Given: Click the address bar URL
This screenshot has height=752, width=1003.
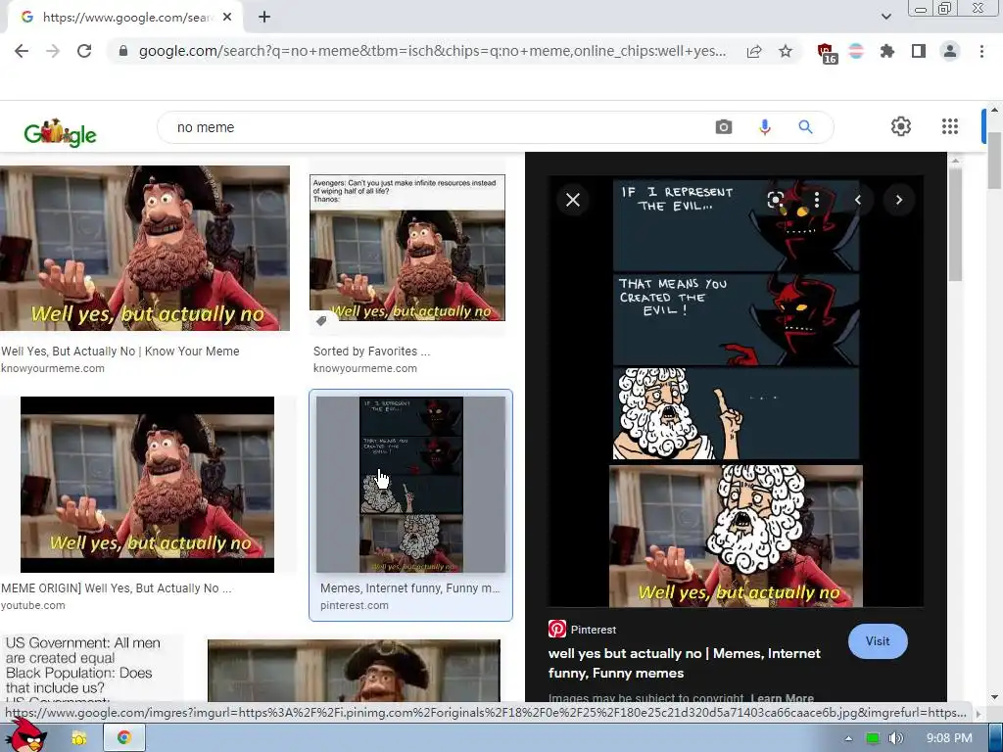Looking at the screenshot, I should [x=432, y=51].
